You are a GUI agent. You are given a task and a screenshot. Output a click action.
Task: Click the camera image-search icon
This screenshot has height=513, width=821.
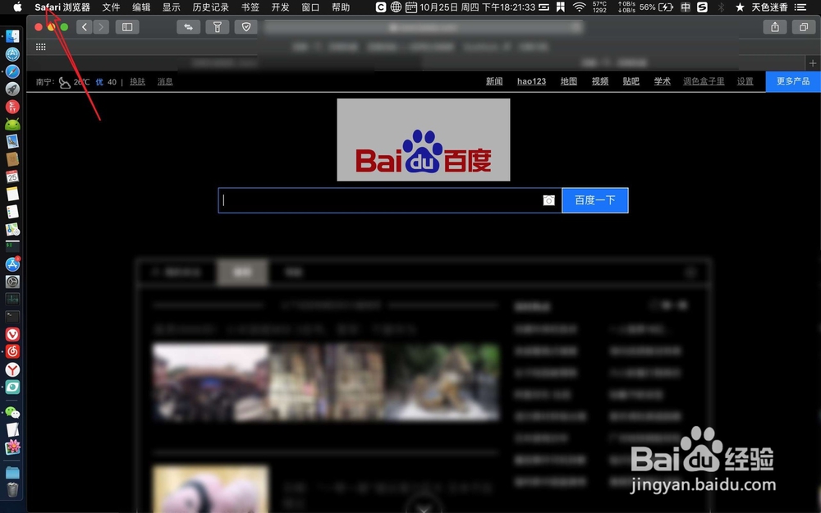coord(548,200)
